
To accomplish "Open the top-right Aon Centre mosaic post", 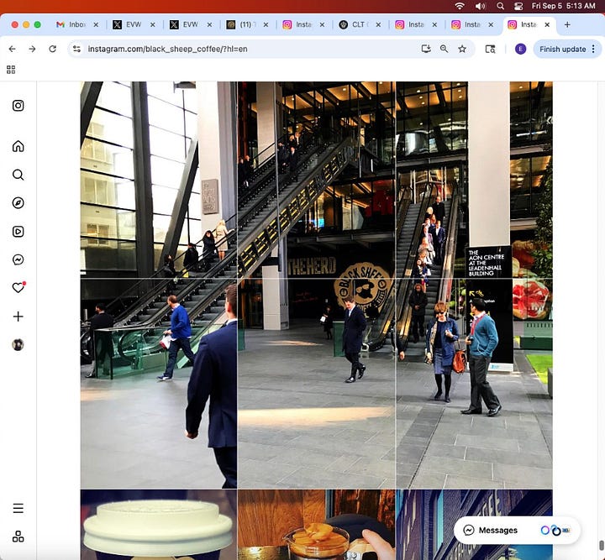I will pos(474,179).
